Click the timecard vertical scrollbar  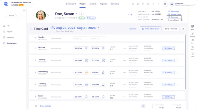click(x=185, y=62)
